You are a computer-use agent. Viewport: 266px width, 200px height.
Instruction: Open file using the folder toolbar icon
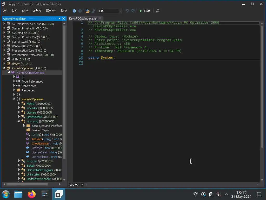[88, 11]
